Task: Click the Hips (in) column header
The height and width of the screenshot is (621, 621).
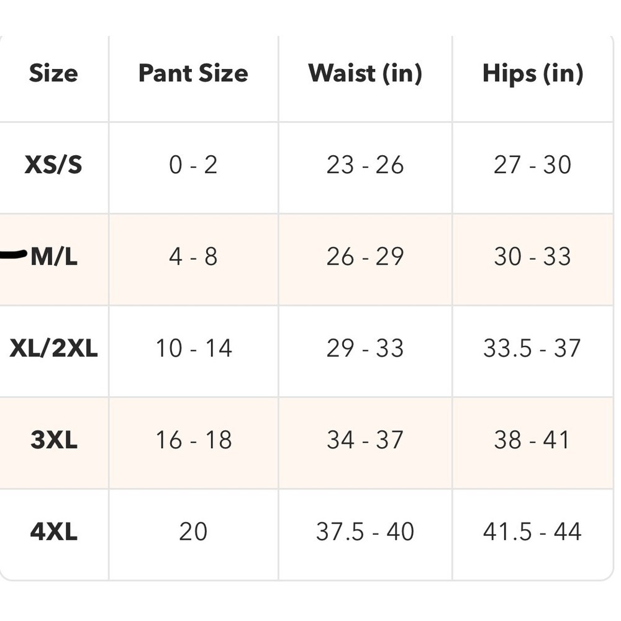Action: [x=533, y=74]
